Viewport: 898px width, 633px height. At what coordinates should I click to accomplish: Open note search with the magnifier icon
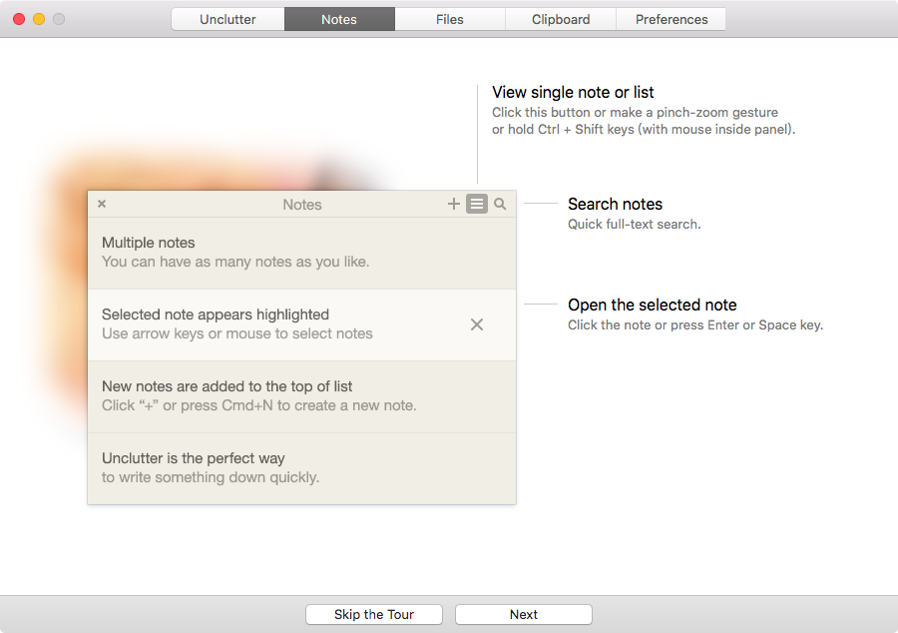click(x=500, y=204)
